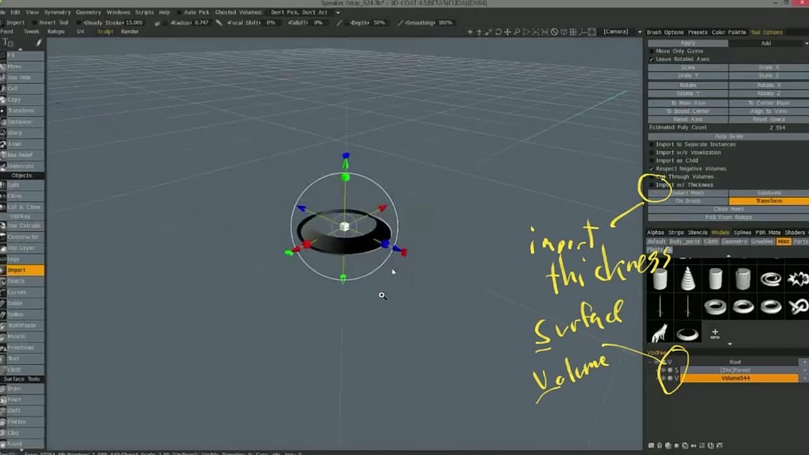Uncheck Respect Negative Volumes
809x455 pixels.
(x=652, y=169)
